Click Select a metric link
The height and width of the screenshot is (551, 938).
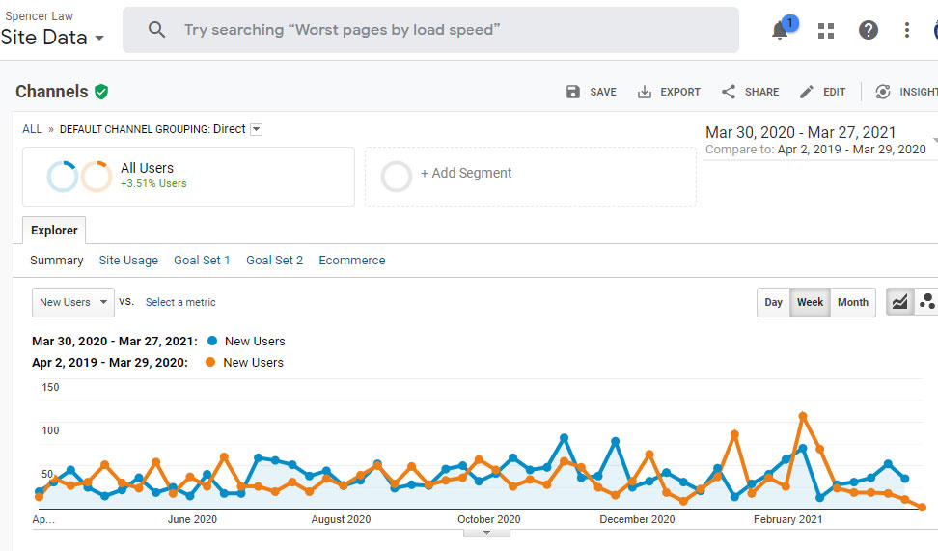click(x=180, y=302)
